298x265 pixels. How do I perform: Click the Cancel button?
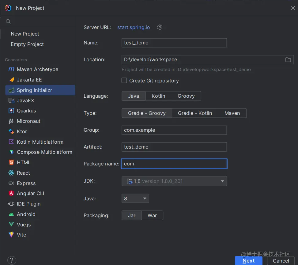281,261
